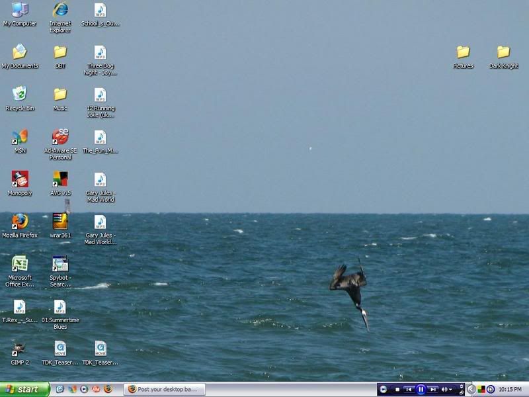The height and width of the screenshot is (397, 529).
Task: Go to previous track in media toolbar
Action: 409,390
